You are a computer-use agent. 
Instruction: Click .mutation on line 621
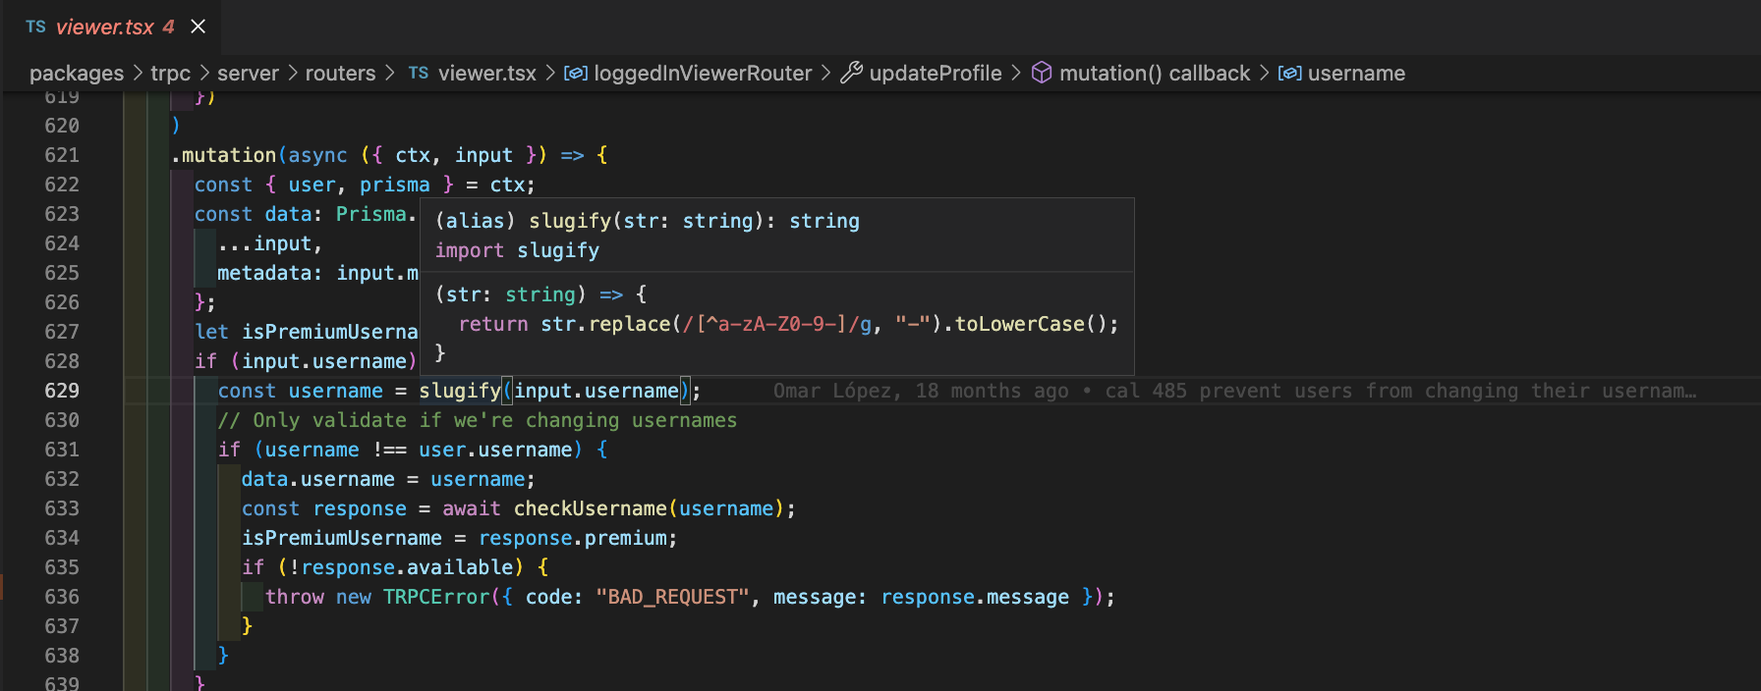(224, 155)
